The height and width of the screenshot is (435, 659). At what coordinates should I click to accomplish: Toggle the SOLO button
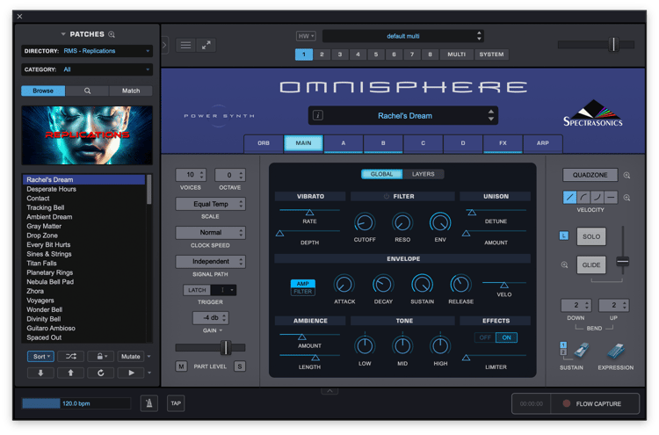(x=591, y=236)
